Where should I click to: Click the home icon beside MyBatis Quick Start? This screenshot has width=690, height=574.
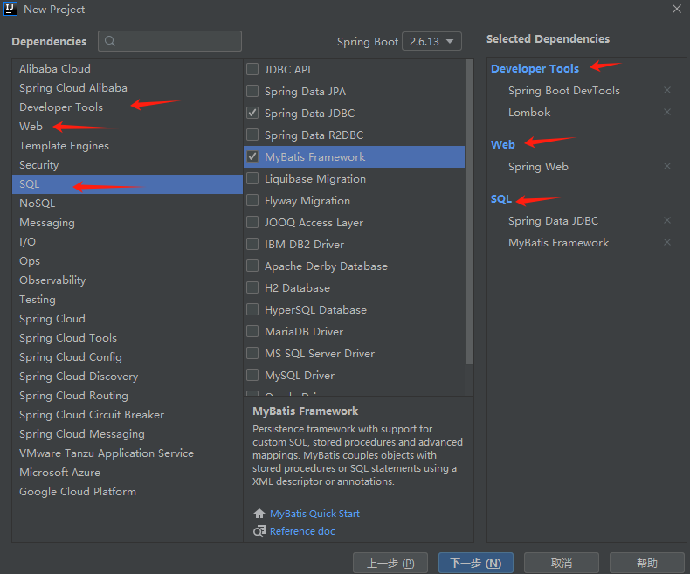click(259, 514)
